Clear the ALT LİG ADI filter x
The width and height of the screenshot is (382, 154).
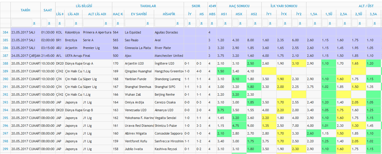tap(106, 23)
